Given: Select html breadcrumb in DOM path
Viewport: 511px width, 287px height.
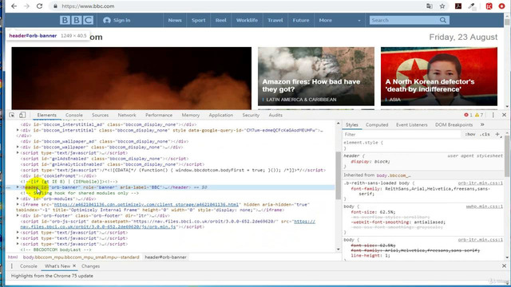Looking at the screenshot, I should tap(13, 257).
